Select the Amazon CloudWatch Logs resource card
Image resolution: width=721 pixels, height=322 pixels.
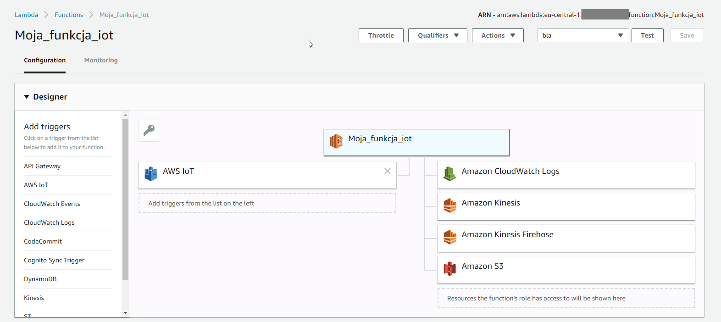pyautogui.click(x=566, y=175)
